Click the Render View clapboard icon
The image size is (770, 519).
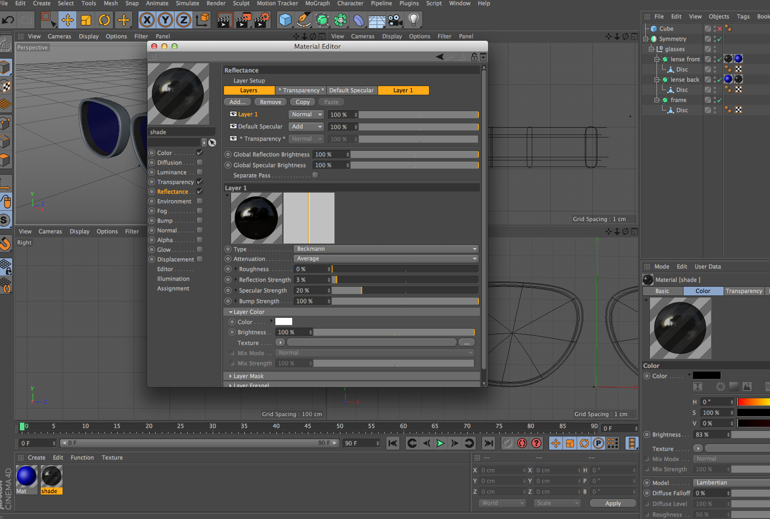click(224, 20)
